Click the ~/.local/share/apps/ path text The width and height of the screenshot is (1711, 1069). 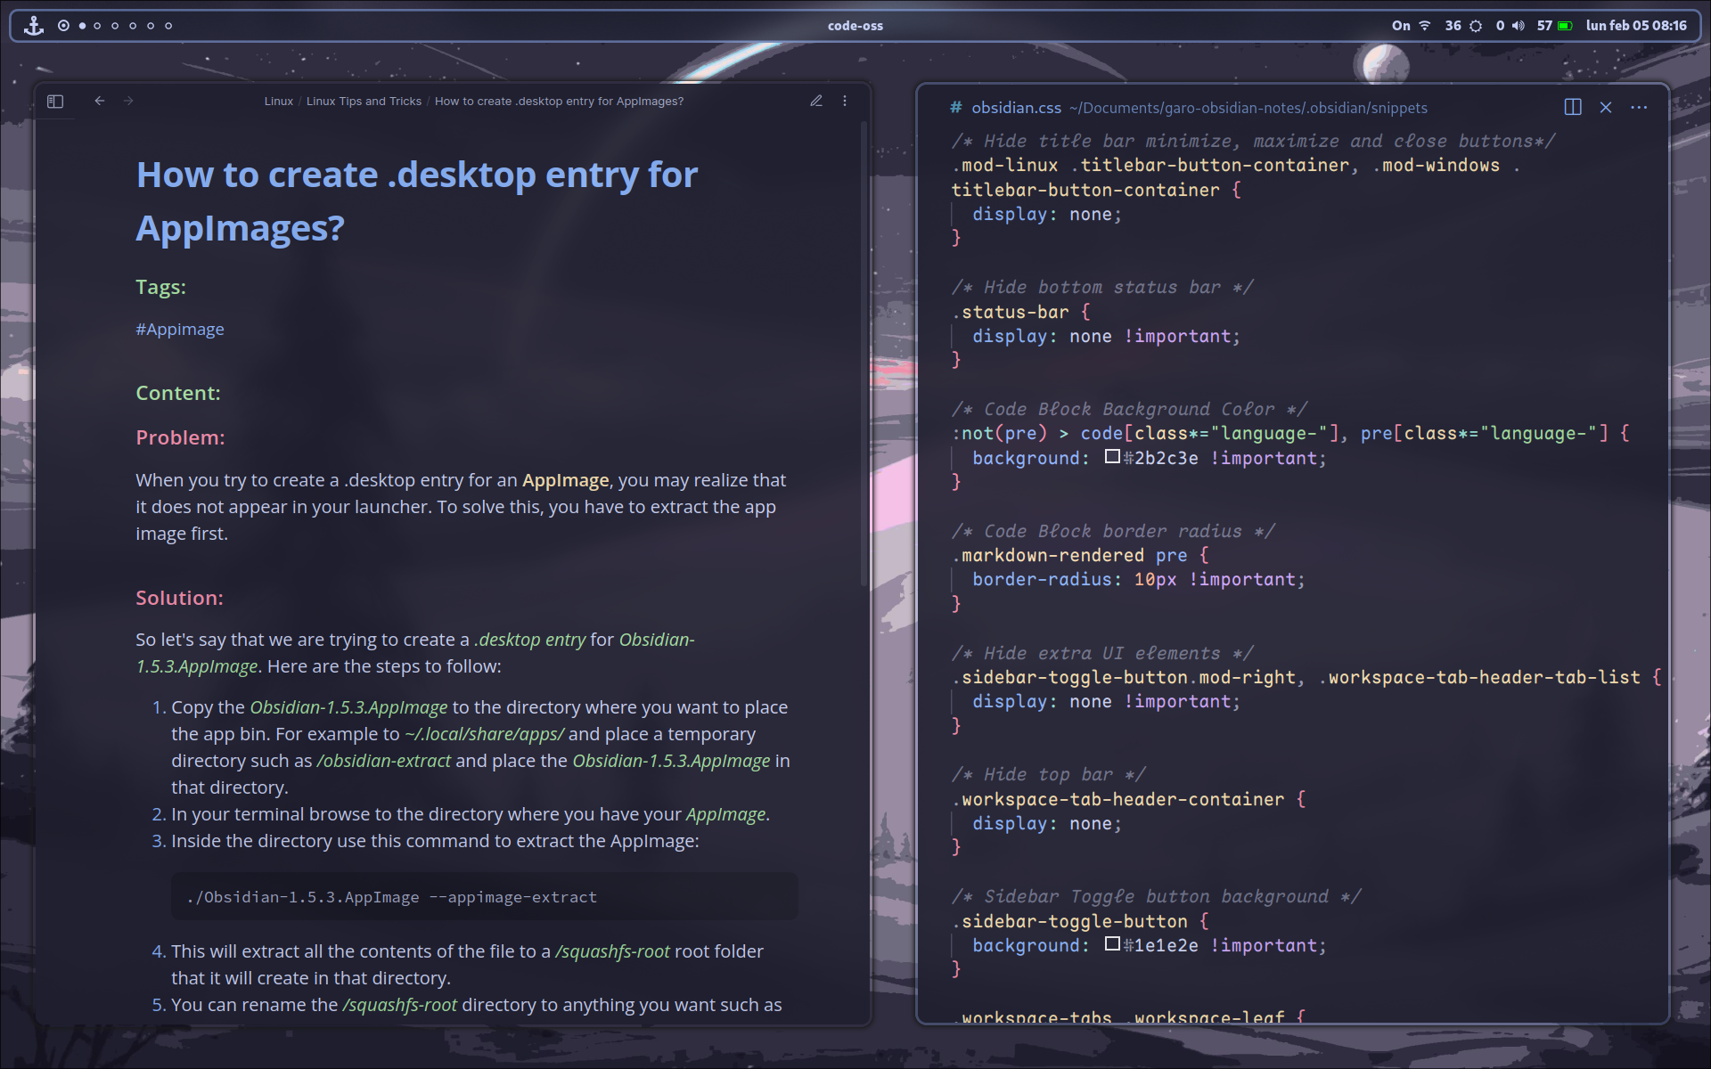pyautogui.click(x=484, y=734)
